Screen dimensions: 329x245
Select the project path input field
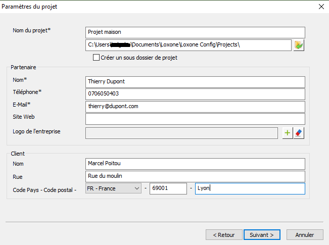(188, 45)
